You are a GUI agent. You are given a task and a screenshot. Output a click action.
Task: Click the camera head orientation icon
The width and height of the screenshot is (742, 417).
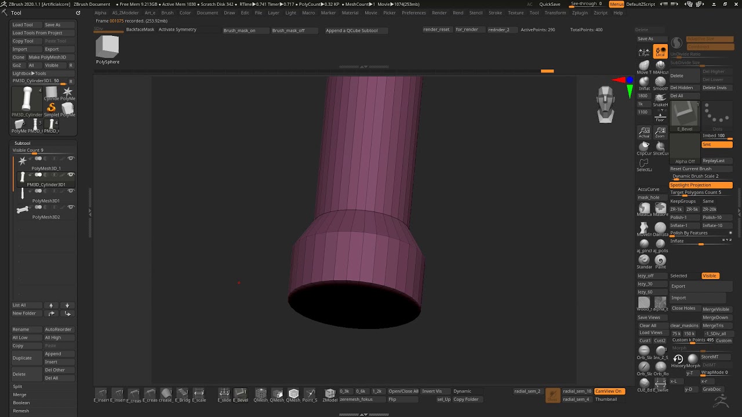[x=605, y=105]
